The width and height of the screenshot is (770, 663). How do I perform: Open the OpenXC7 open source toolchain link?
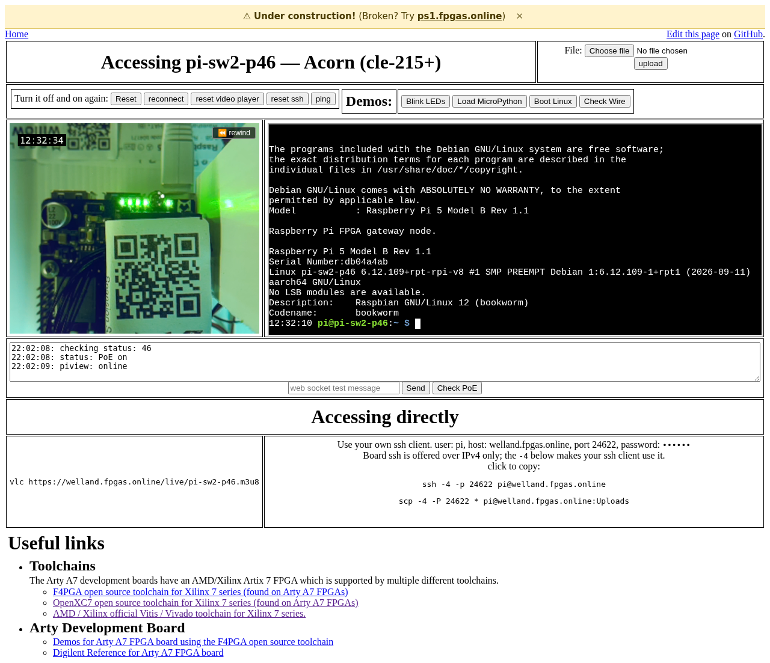205,603
